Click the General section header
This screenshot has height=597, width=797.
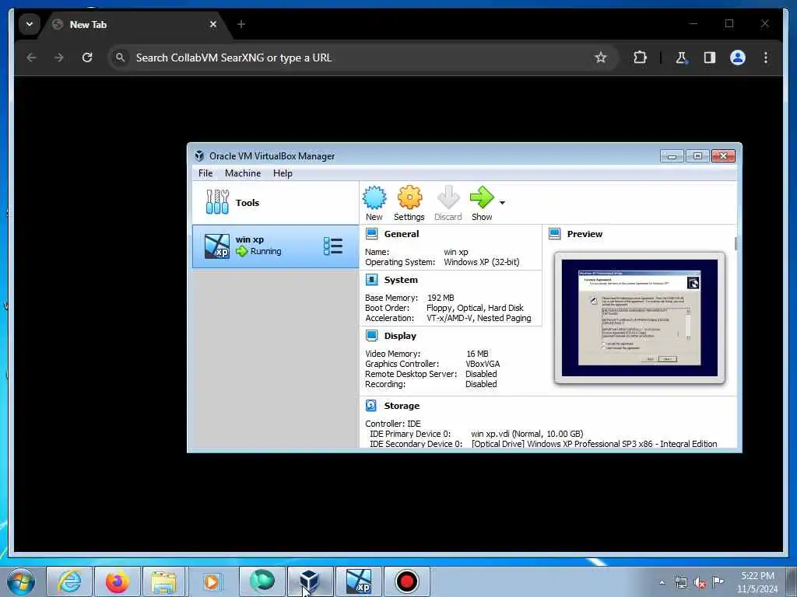[402, 234]
